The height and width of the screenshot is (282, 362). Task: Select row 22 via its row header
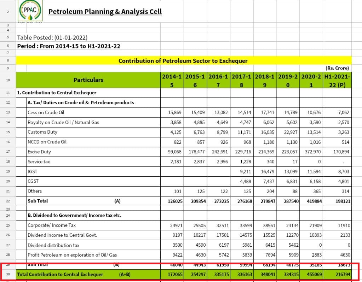pyautogui.click(x=8, y=201)
